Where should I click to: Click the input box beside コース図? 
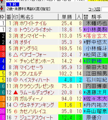105,9
